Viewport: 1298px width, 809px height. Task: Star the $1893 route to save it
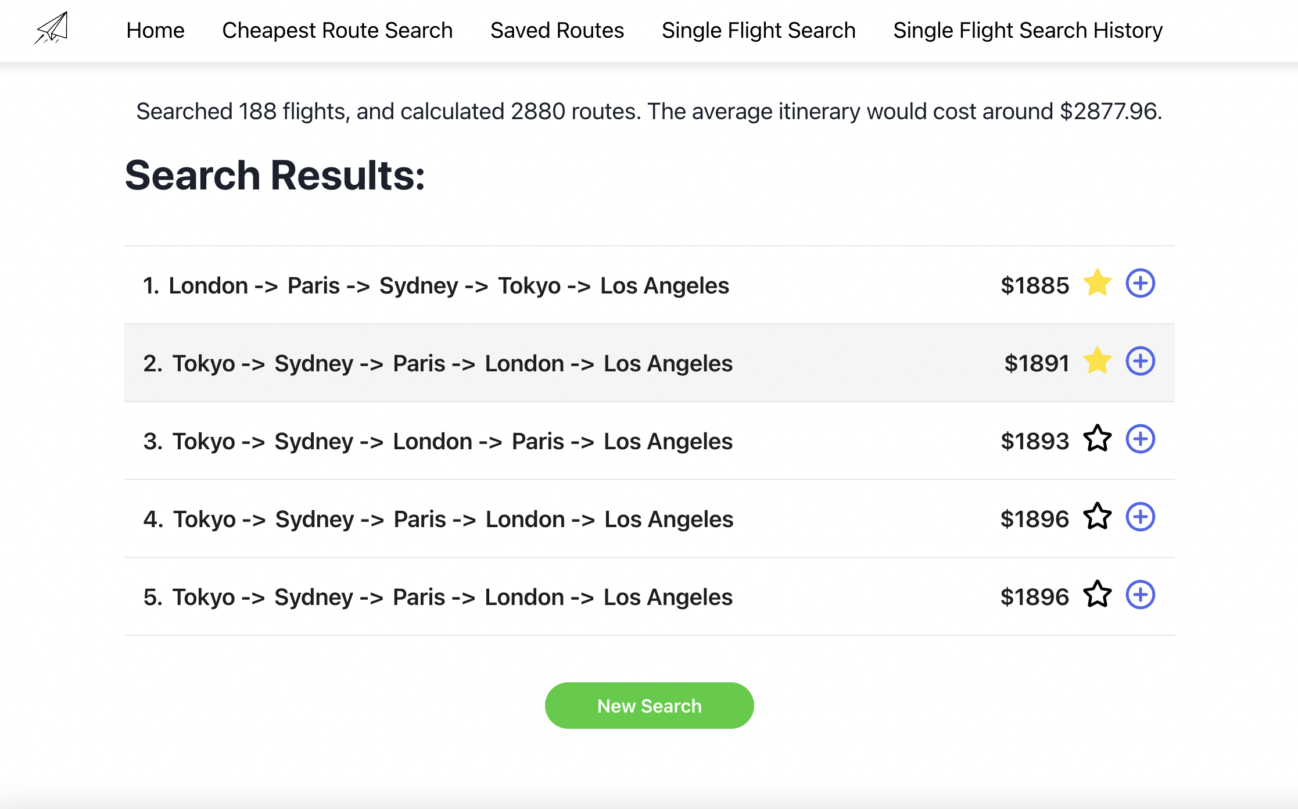1097,439
